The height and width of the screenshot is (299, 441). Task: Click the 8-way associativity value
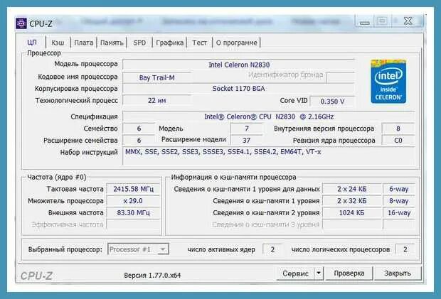(399, 201)
